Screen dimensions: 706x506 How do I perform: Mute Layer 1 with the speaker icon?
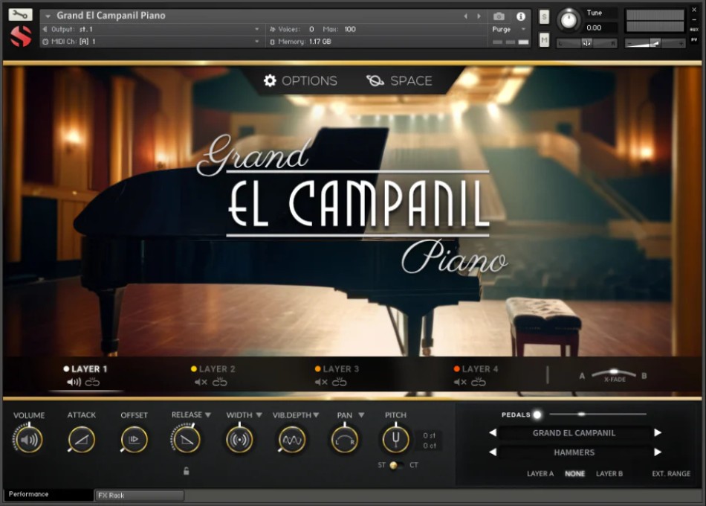tap(74, 382)
